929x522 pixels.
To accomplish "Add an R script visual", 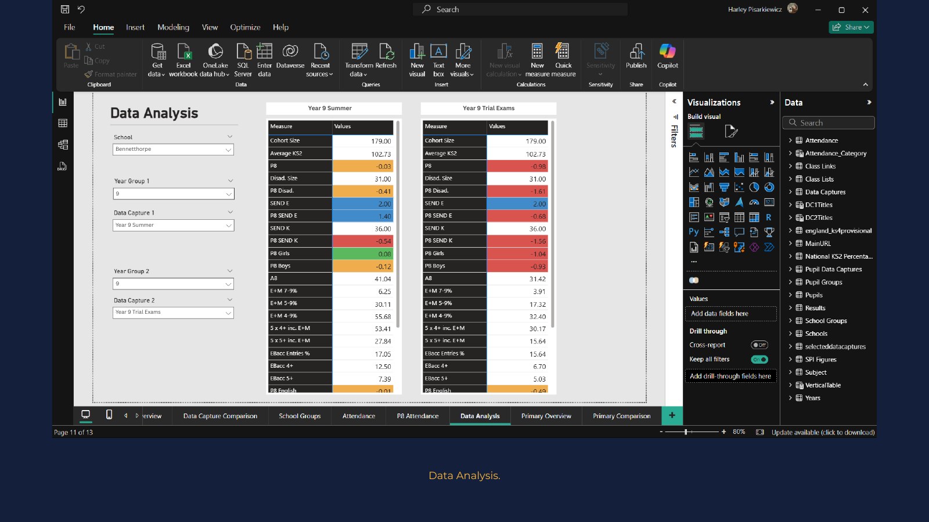I will click(769, 217).
